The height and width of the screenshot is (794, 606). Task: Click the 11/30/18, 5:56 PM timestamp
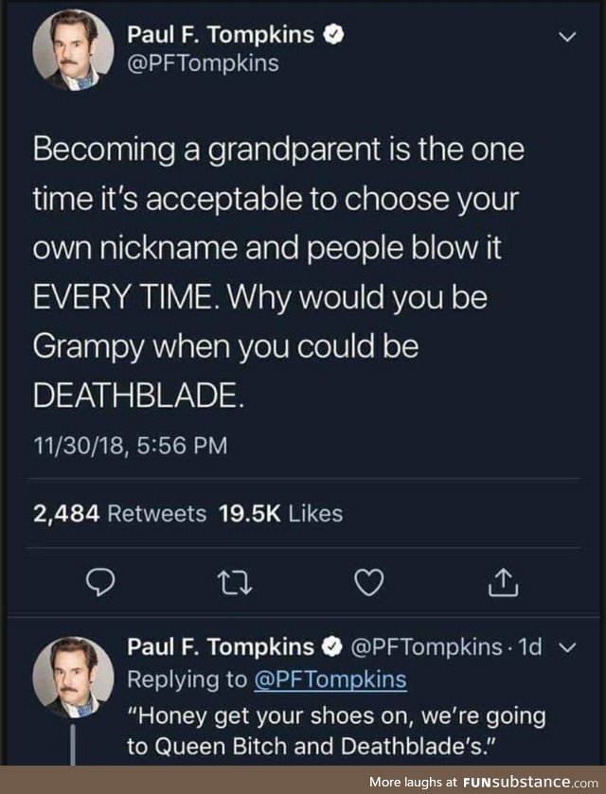coord(131,446)
